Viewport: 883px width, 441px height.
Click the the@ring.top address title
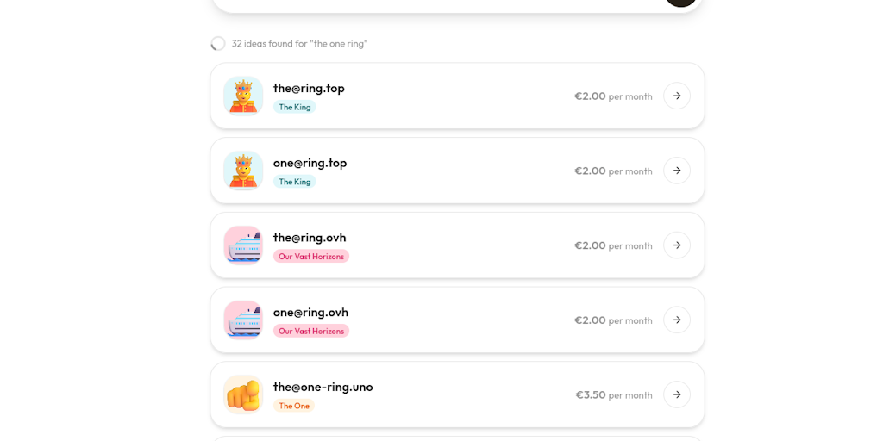coord(309,88)
